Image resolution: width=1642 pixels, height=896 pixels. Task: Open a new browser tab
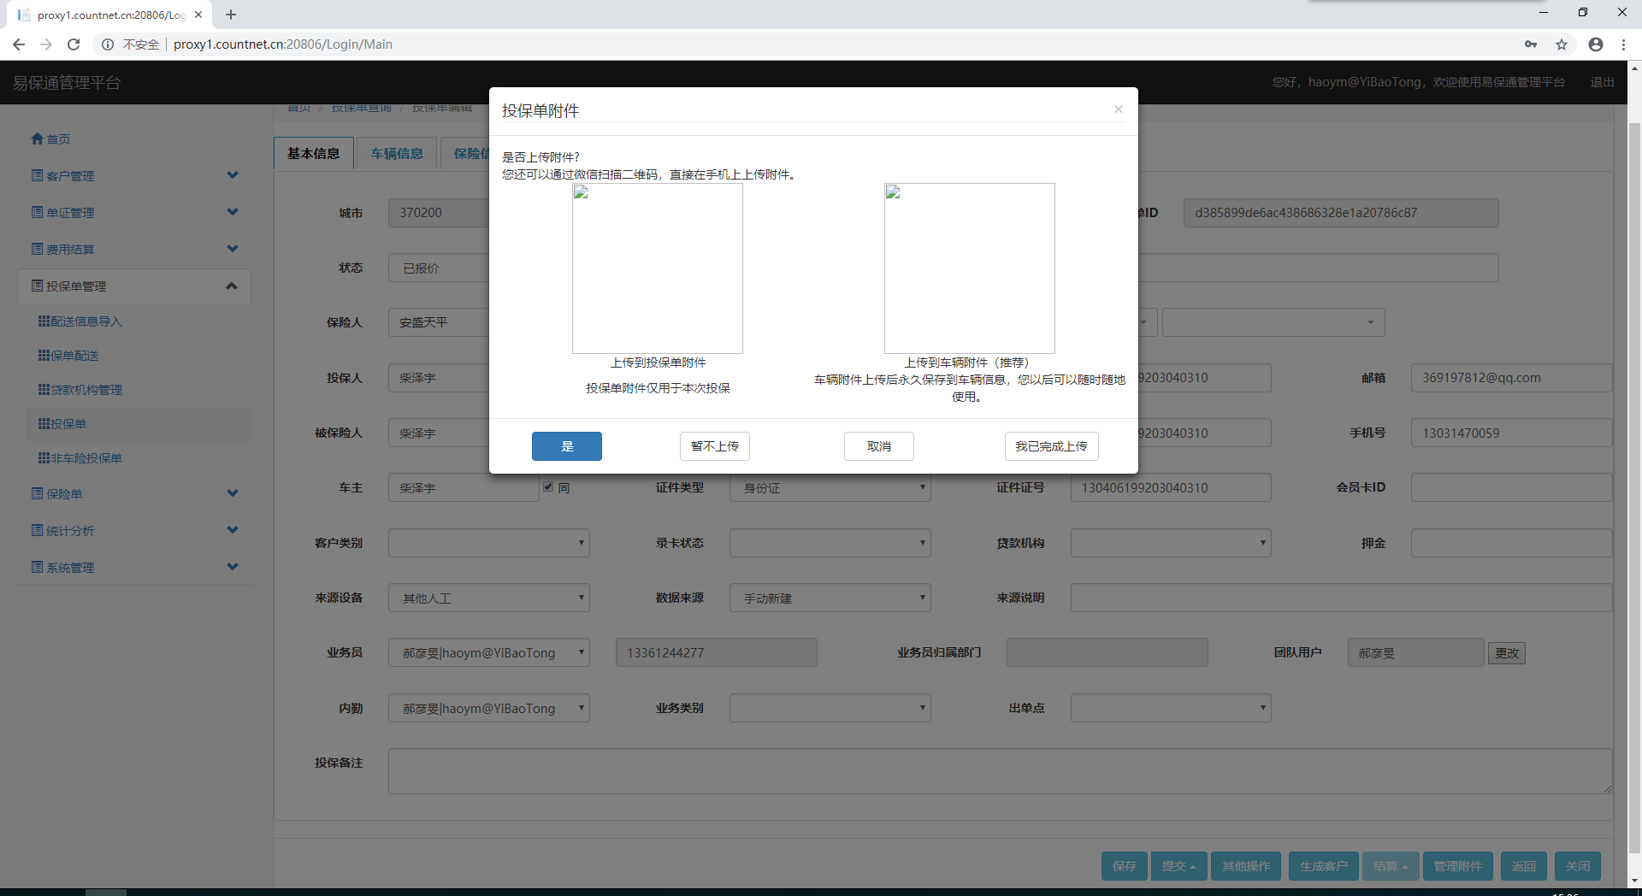click(231, 15)
